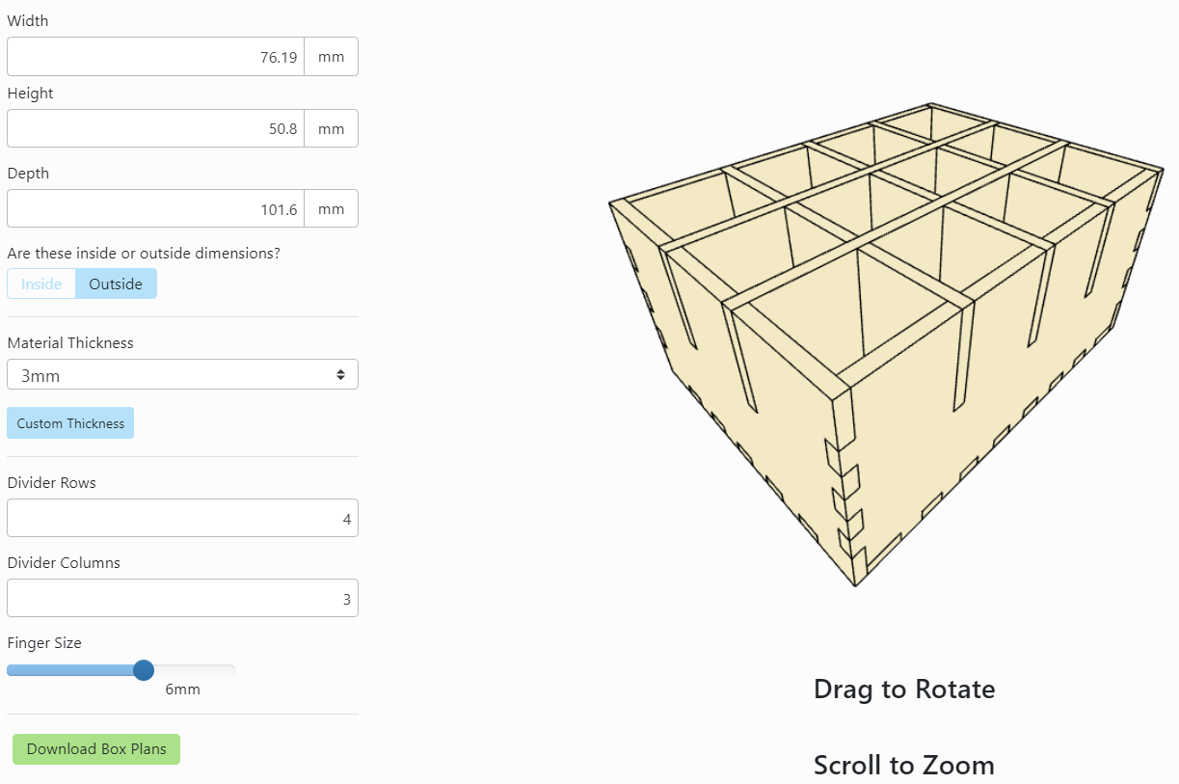Click the mm unit beside Depth
1179x784 pixels.
click(331, 208)
